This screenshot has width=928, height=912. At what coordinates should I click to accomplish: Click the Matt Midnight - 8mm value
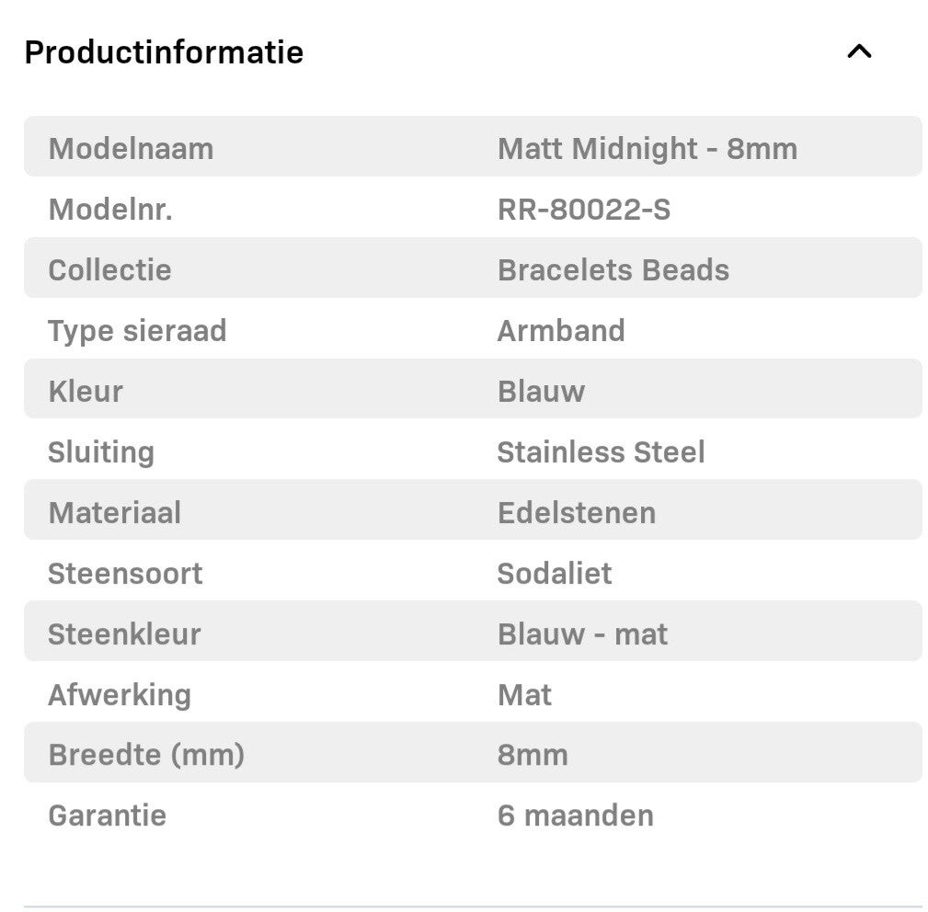click(x=647, y=148)
